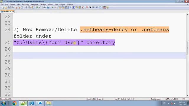Click "length : 845" status bar entry
The image size is (189, 106).
click(91, 99)
